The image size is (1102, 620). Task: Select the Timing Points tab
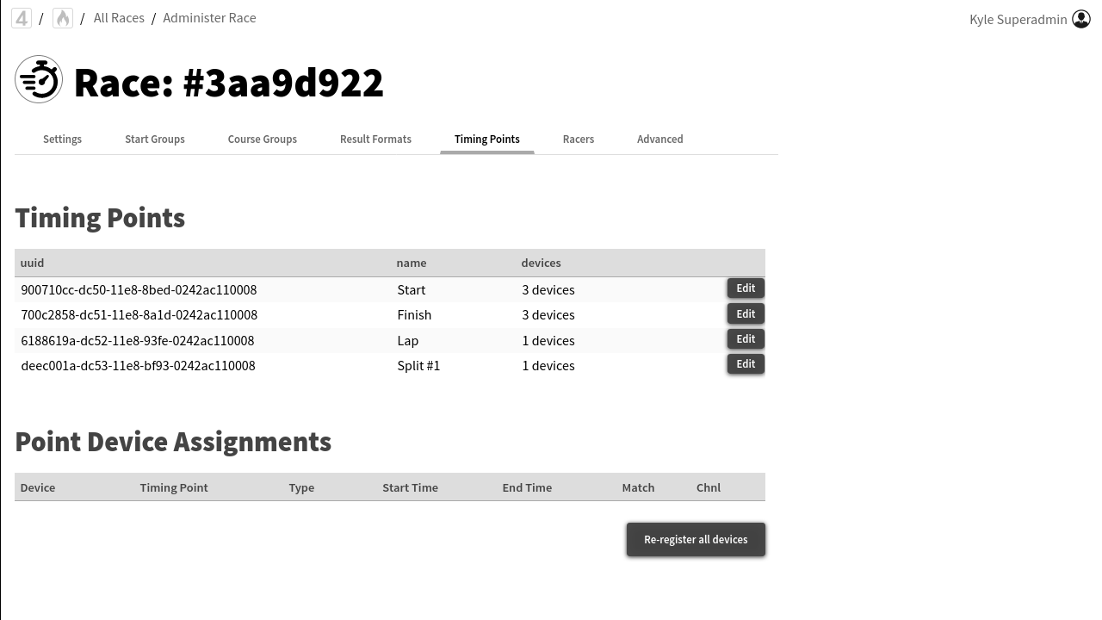(x=487, y=139)
